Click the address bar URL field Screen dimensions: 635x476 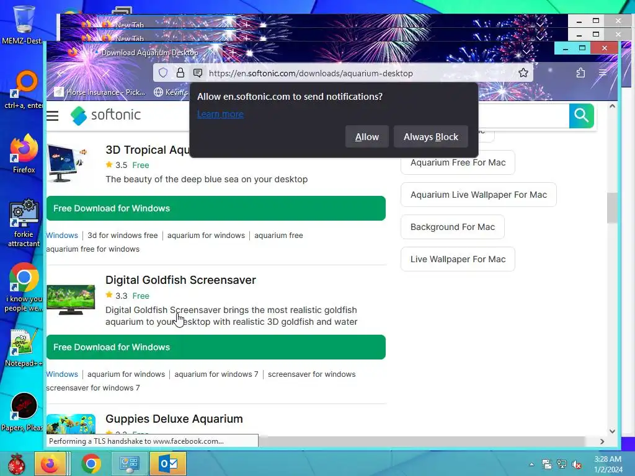point(342,73)
